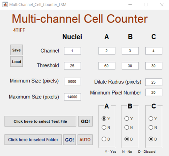Click the Threshold field for channel A
Image resolution: width=169 pixels, height=156 pixels.
pyautogui.click(x=107, y=66)
